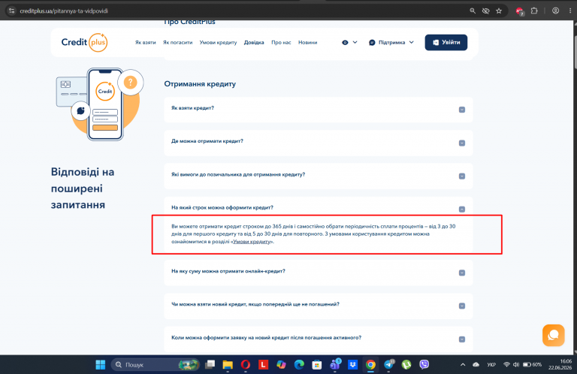Open Viber from taskbar

point(424,364)
